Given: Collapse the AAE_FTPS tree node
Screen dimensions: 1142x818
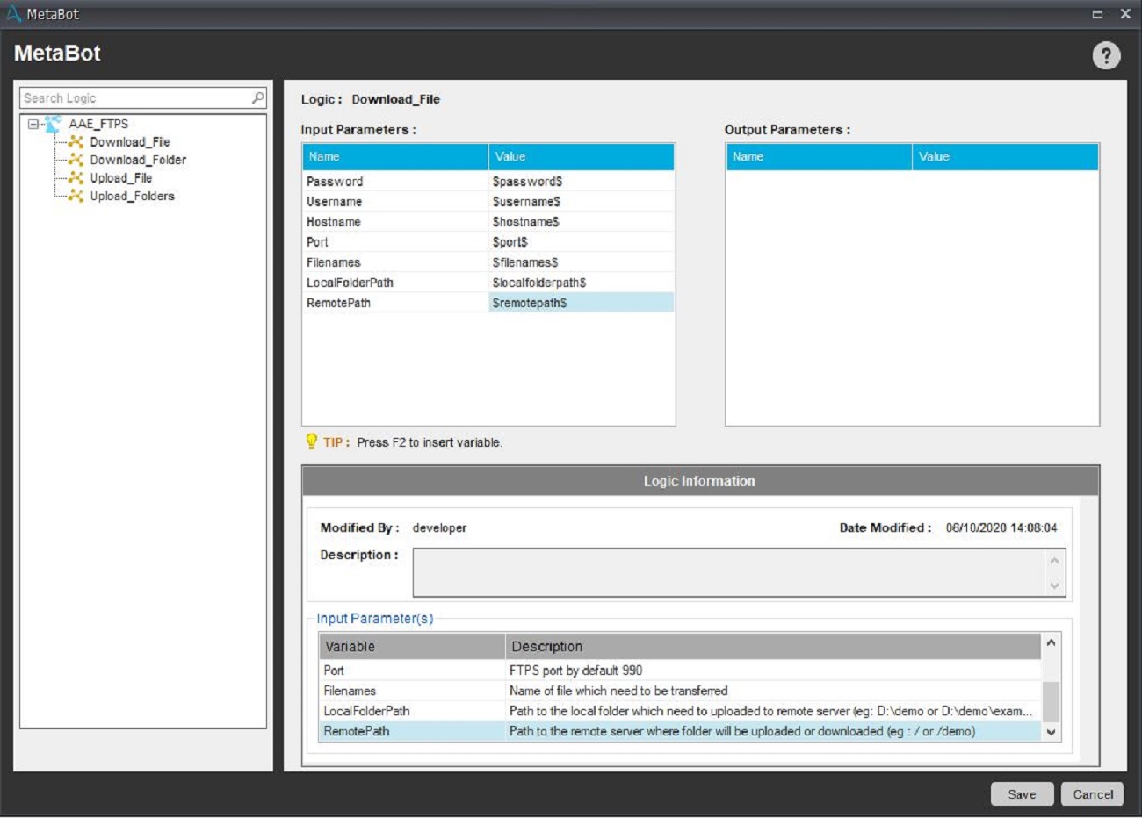Looking at the screenshot, I should 33,124.
